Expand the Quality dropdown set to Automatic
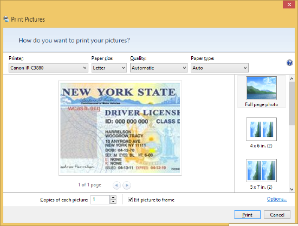This screenshot has width=298, height=226. coord(159,68)
